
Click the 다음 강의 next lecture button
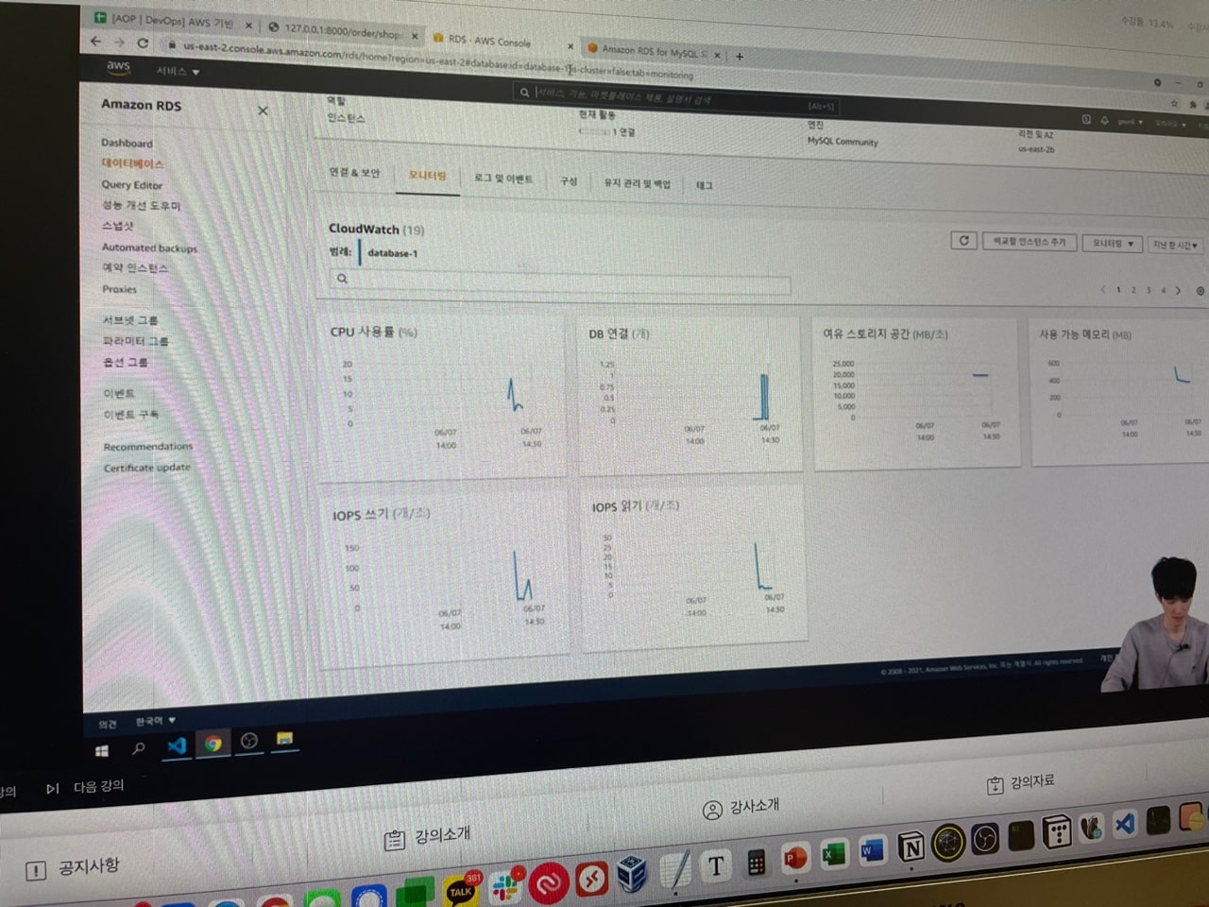pos(85,787)
